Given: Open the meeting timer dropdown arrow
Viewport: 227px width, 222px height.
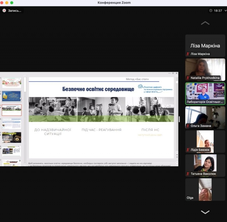Looking at the screenshot, I should click(x=225, y=11).
